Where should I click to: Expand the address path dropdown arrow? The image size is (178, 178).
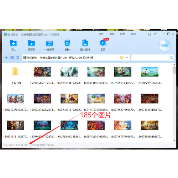click(127, 58)
